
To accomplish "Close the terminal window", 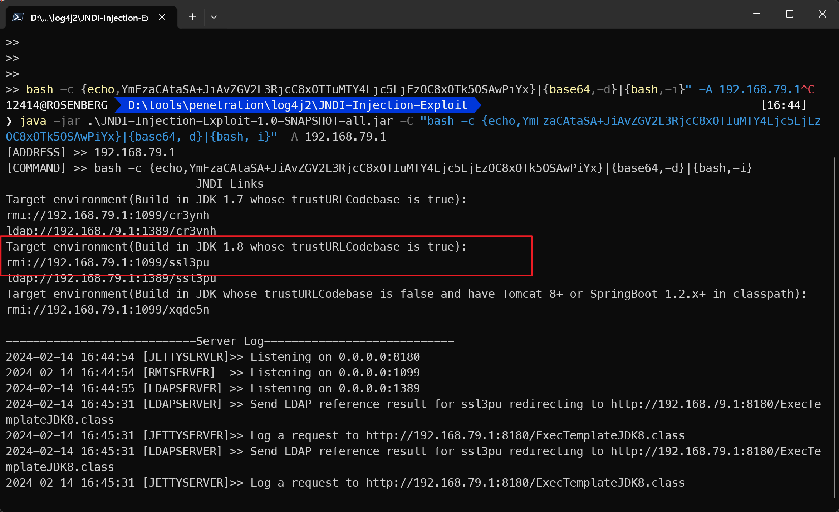I will coord(823,14).
